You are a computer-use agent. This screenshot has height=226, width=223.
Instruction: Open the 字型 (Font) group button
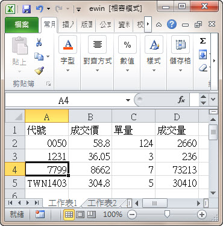[x=68, y=54]
